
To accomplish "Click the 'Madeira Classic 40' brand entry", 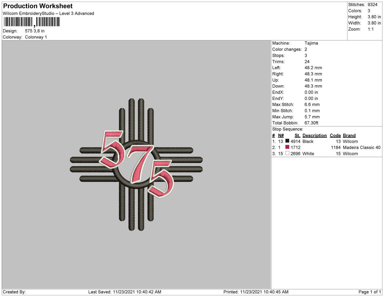I will [362, 147].
